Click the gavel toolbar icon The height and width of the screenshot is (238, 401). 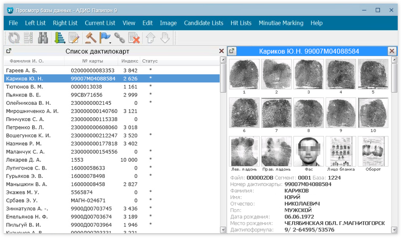91,38
